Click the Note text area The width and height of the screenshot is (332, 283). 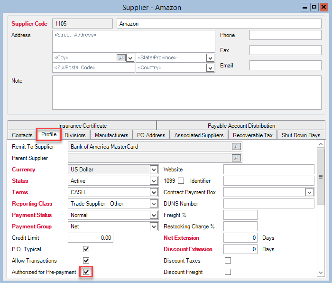click(187, 93)
